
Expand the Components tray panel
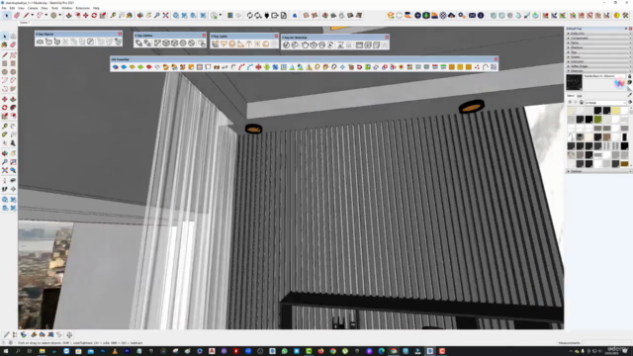598,38
